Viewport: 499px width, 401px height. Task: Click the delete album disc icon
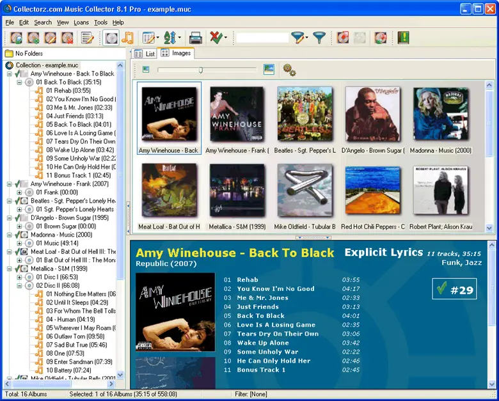[67, 38]
